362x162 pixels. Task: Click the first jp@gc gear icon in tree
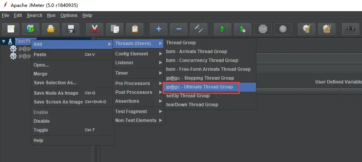pyautogui.click(x=13, y=48)
